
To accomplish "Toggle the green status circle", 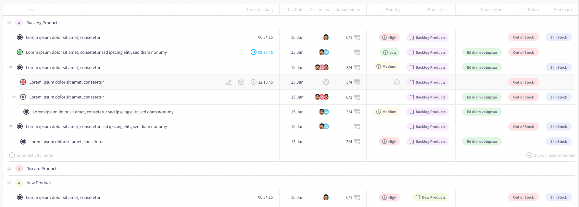I will point(20,52).
